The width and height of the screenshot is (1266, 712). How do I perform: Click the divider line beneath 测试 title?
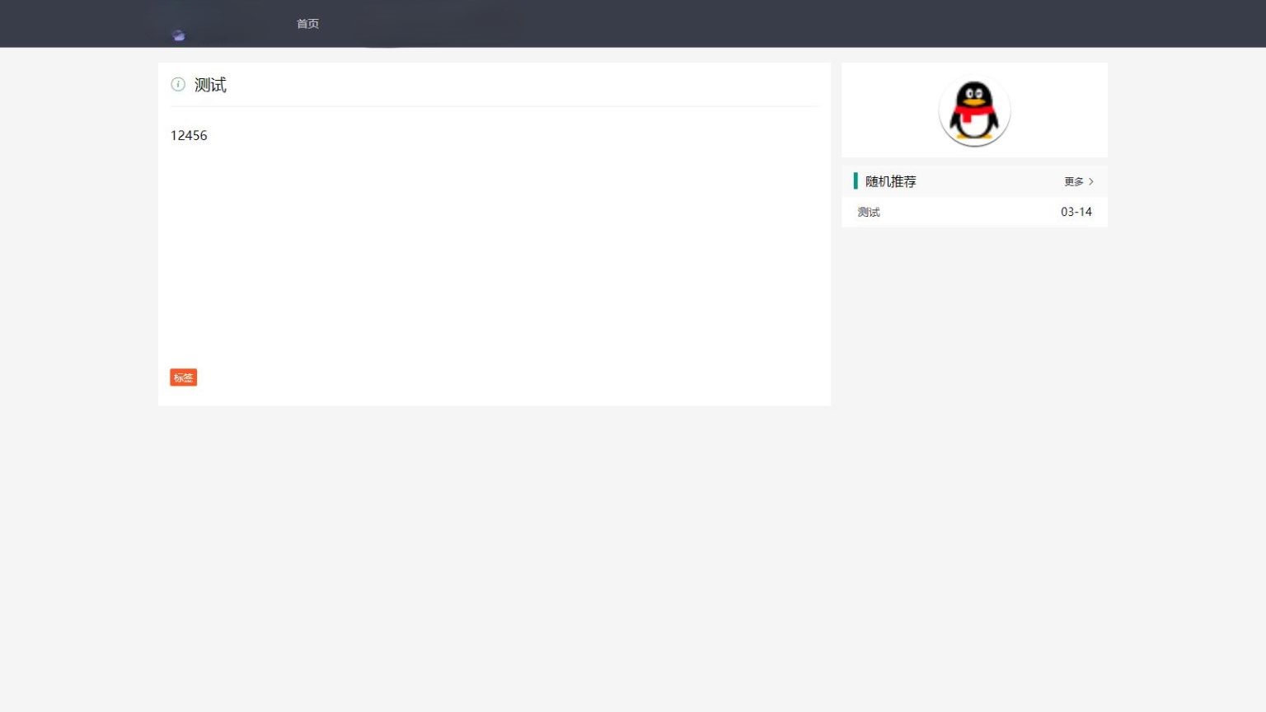[495, 106]
